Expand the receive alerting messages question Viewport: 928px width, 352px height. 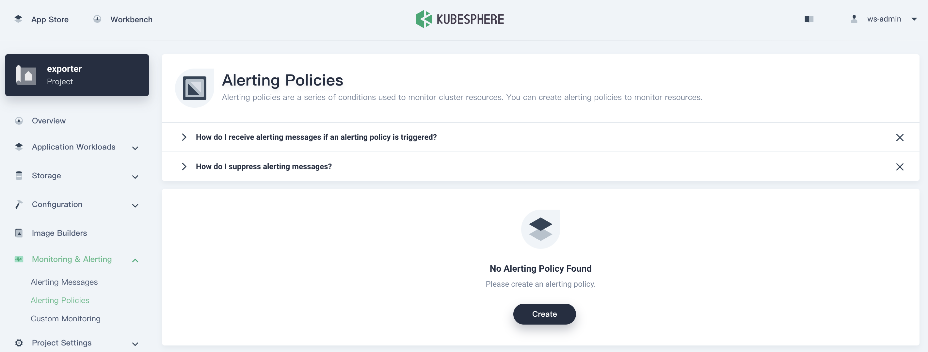tap(184, 137)
